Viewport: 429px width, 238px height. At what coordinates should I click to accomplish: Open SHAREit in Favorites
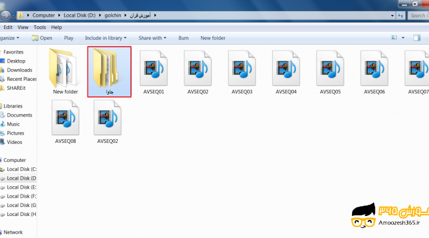pos(13,88)
